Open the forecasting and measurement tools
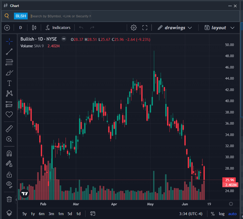This screenshot has width=243, height=219. (9, 104)
